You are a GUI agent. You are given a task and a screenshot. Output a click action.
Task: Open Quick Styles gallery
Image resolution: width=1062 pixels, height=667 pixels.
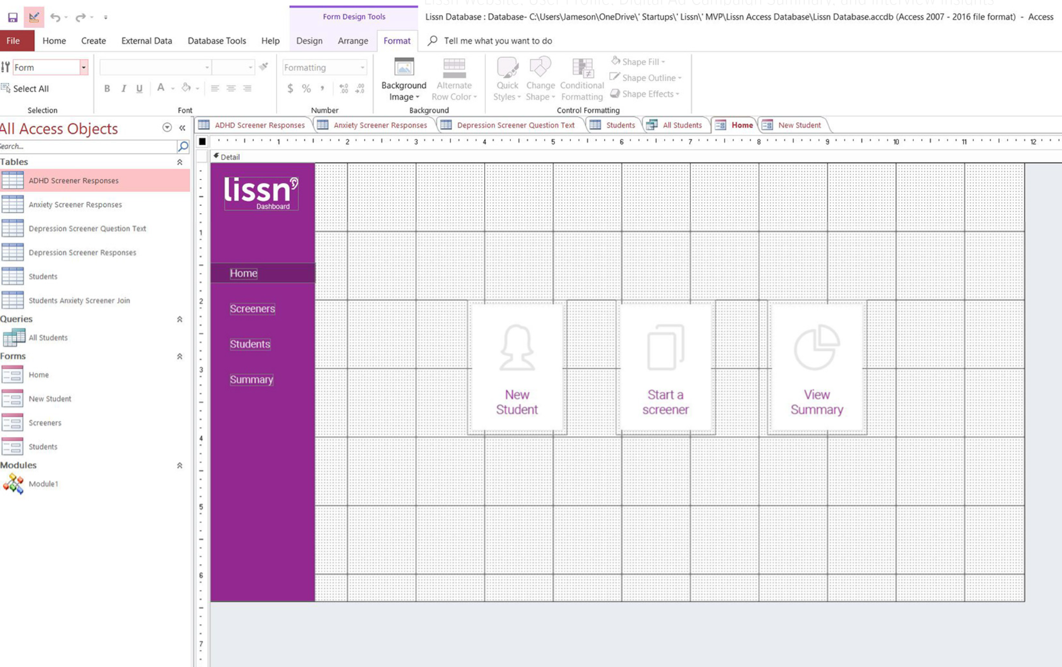tap(507, 79)
